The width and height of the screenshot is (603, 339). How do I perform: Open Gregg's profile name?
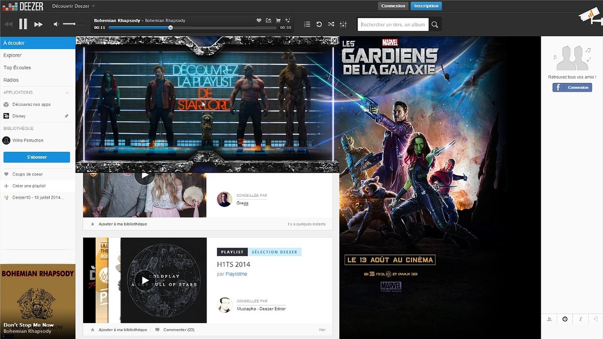click(x=242, y=203)
